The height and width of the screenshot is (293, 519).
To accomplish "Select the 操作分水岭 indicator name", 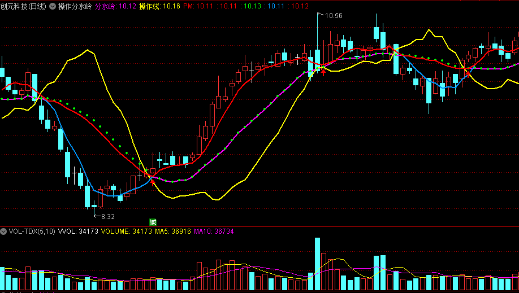I will (x=75, y=6).
